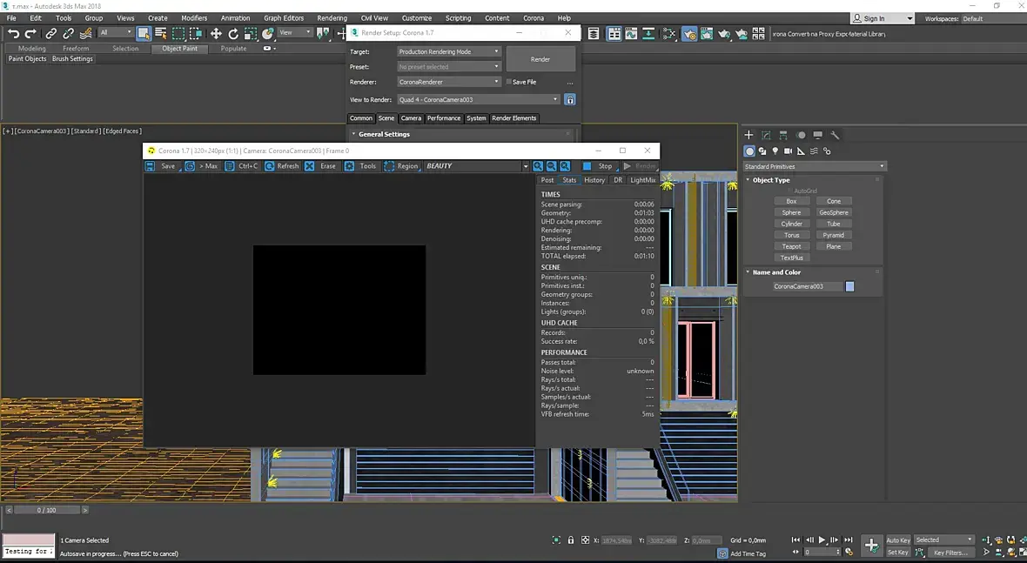Viewport: 1027px width, 563px height.
Task: Play the animation in timeline controls
Action: pyautogui.click(x=822, y=540)
